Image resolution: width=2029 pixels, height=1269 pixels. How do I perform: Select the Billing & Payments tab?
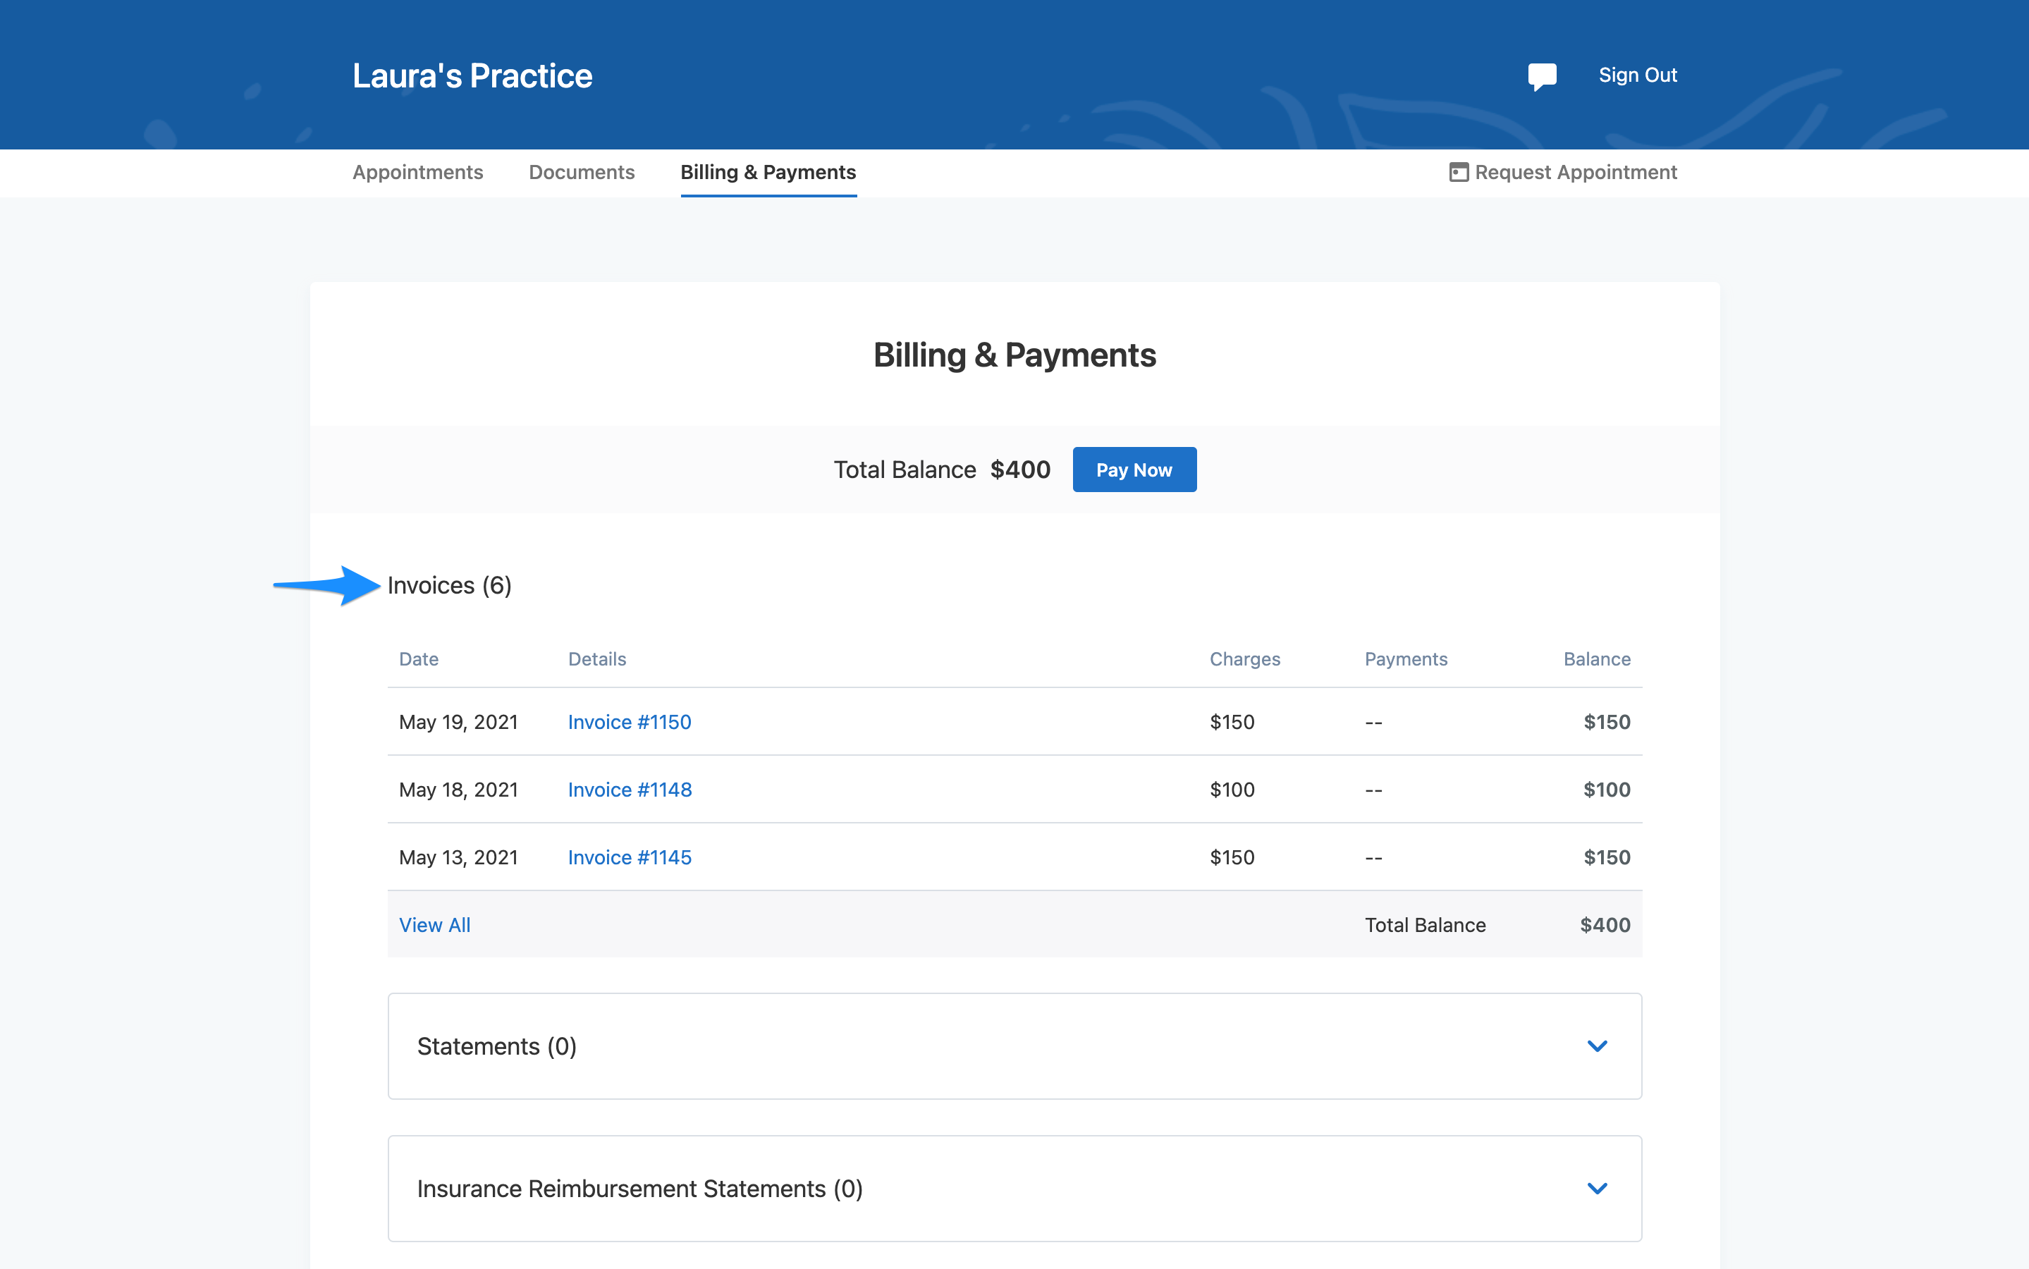click(768, 173)
